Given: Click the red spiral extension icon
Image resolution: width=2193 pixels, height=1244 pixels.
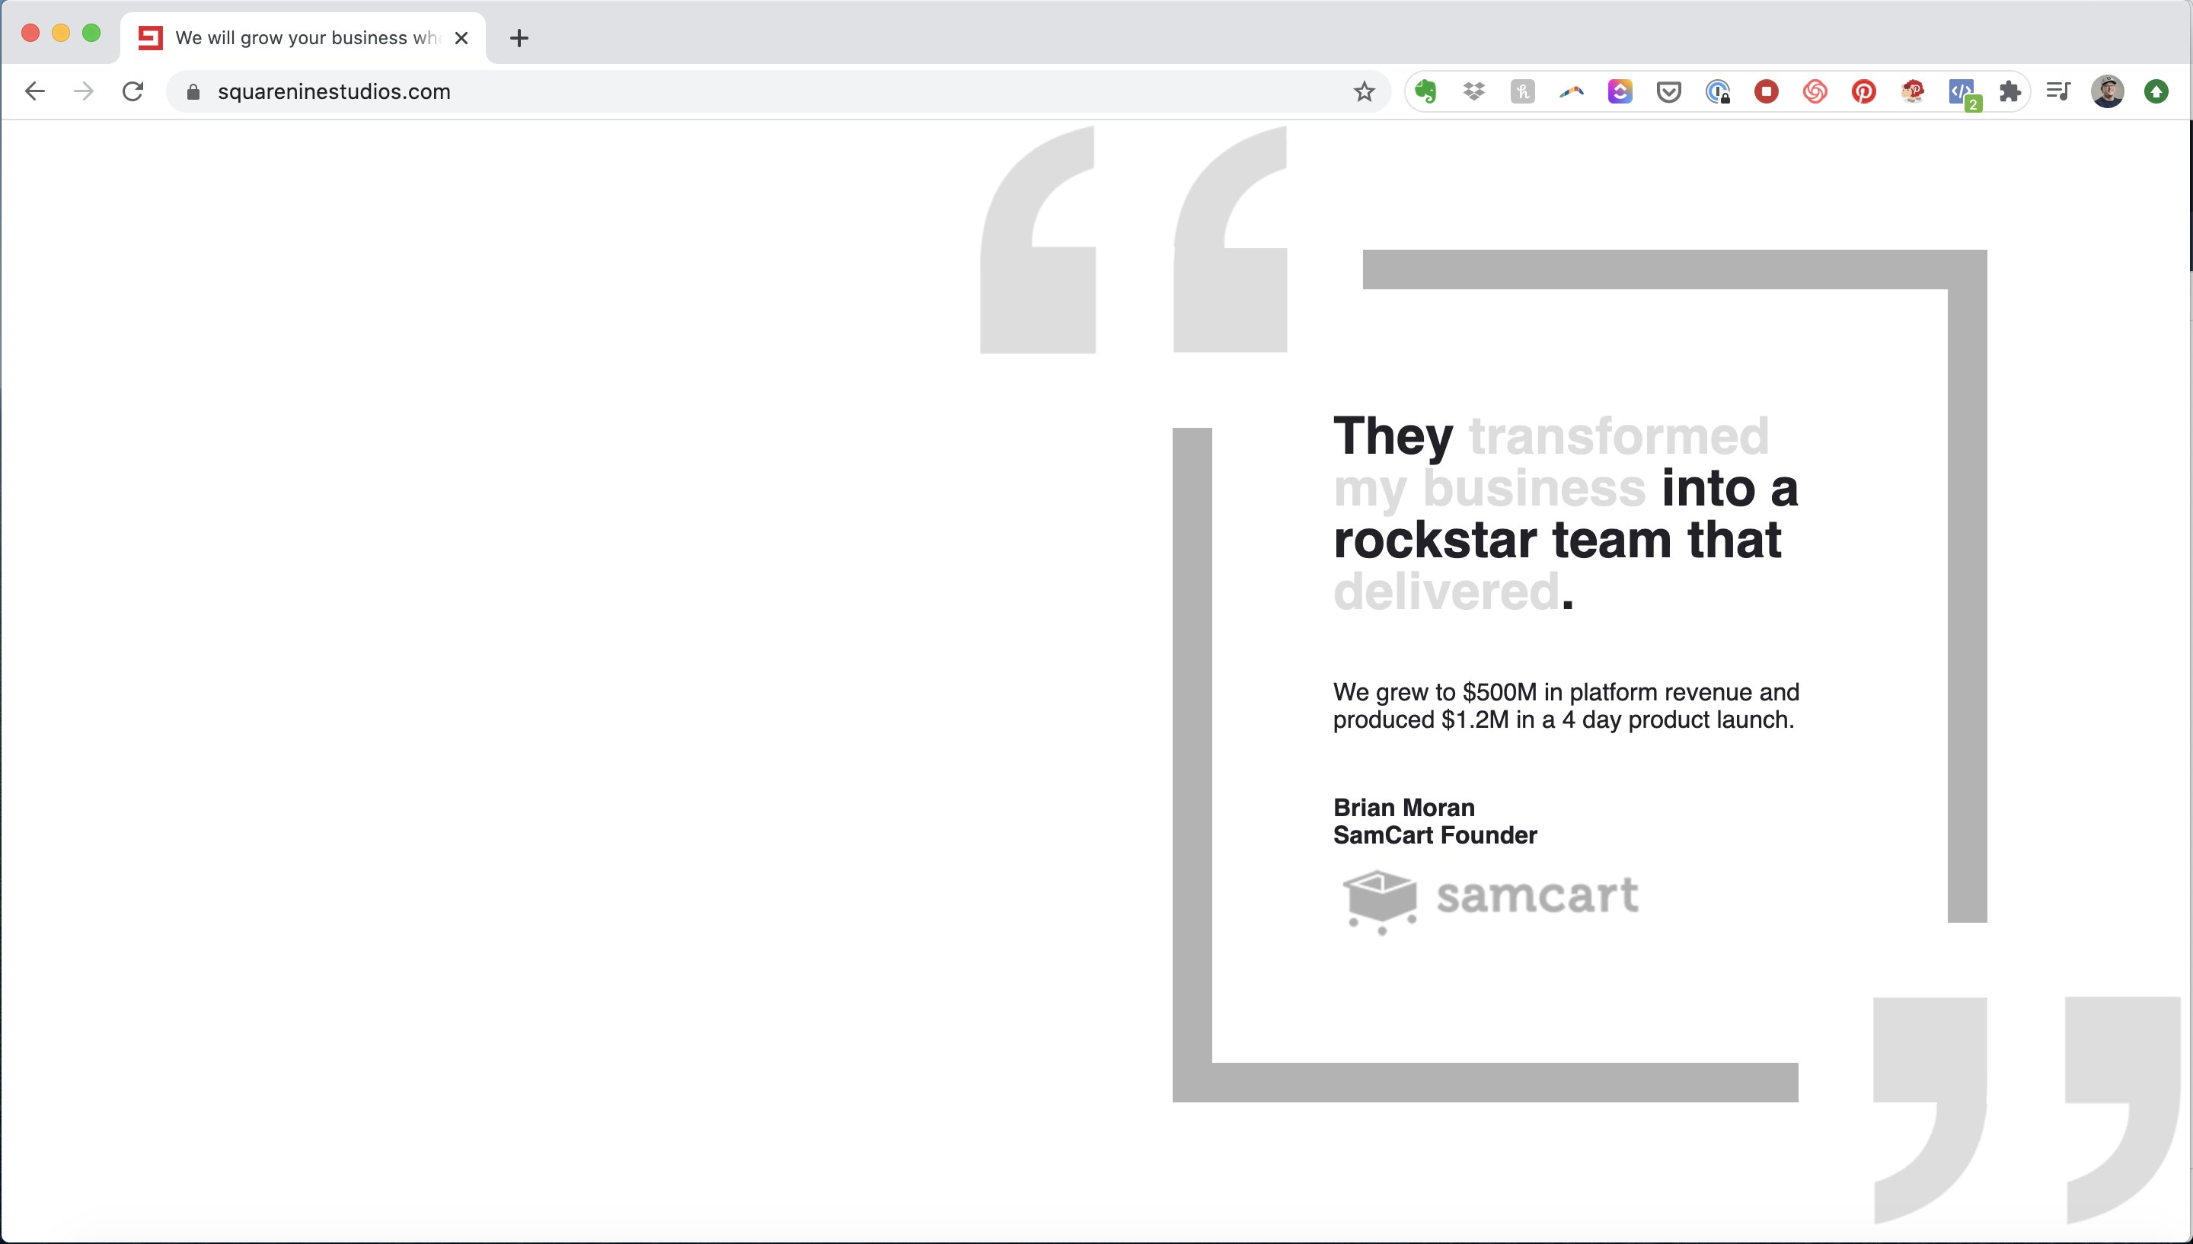Looking at the screenshot, I should (x=1815, y=91).
